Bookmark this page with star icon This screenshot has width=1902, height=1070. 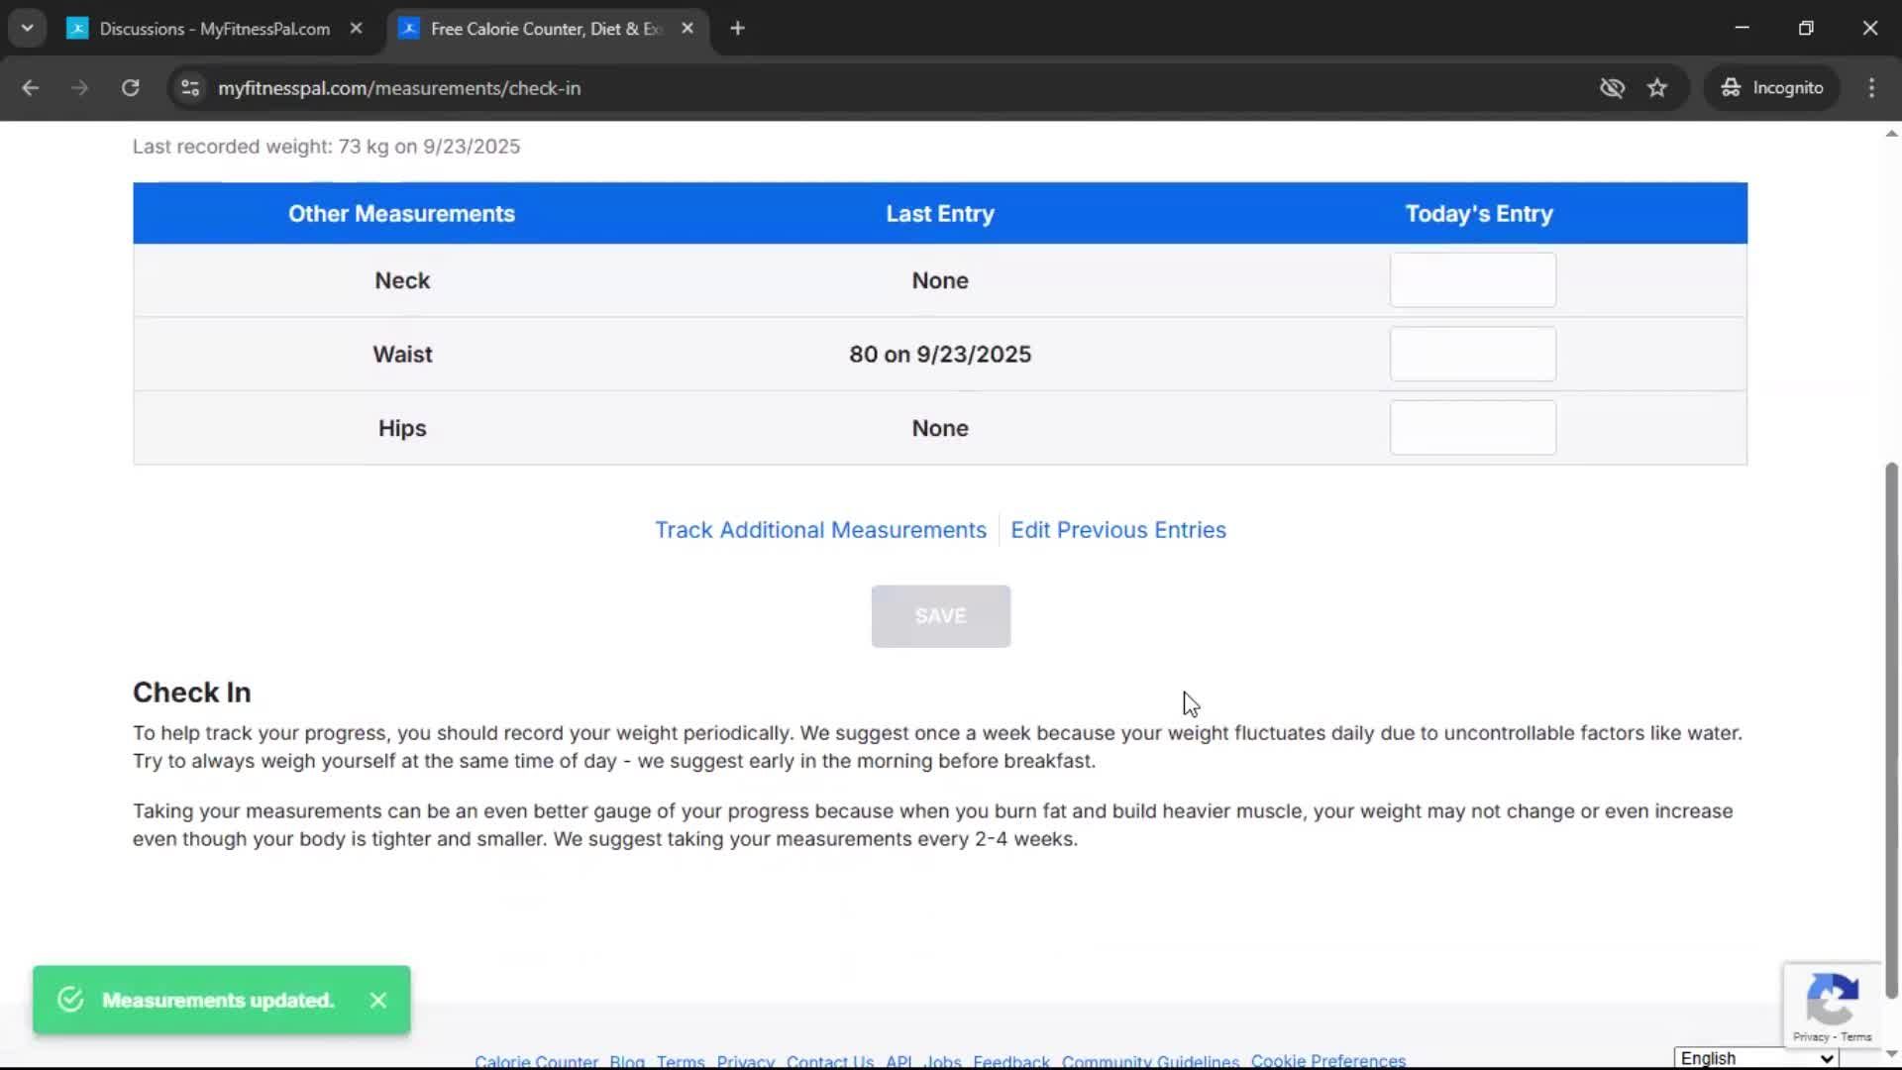(x=1657, y=88)
